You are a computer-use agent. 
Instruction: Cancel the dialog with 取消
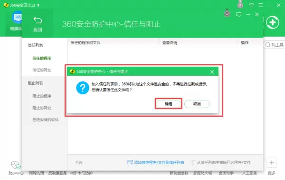[x=197, y=104]
